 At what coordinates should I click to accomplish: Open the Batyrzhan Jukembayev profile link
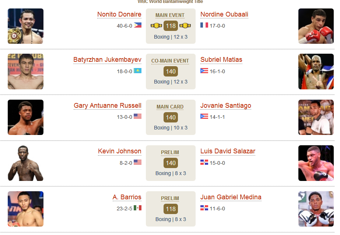pyautogui.click(x=107, y=60)
